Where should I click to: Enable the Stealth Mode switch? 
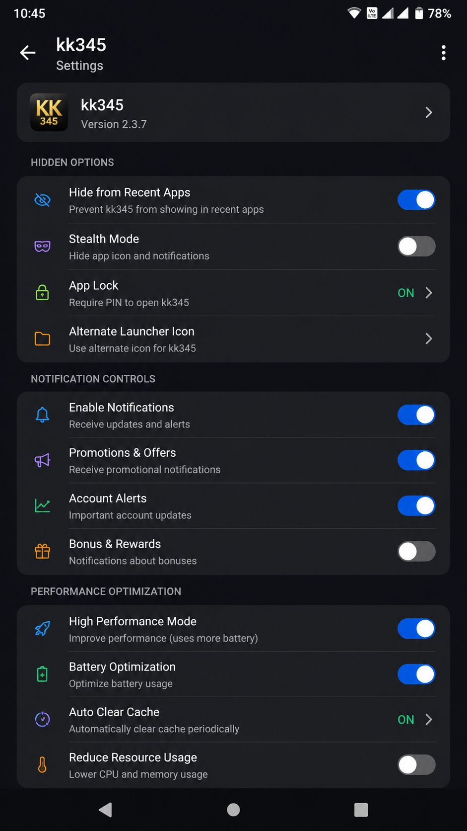click(416, 247)
